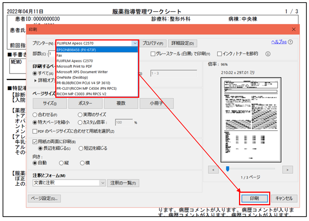This screenshot has height=221, width=309.
Task: Enable grayscale (black and white) printing checkbox
Action: pyautogui.click(x=153, y=54)
